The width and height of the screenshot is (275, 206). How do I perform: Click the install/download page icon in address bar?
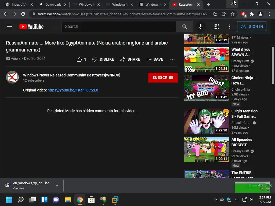[x=215, y=14]
